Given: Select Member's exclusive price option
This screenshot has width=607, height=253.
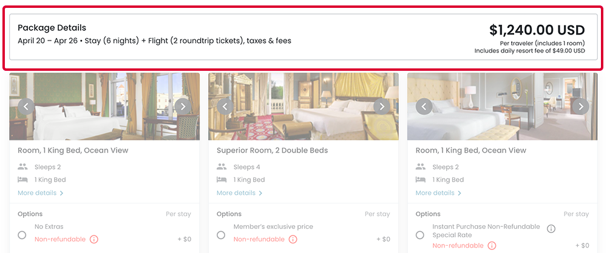Looking at the screenshot, I should [221, 235].
